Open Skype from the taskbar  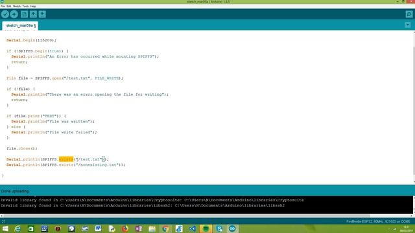tap(219, 228)
